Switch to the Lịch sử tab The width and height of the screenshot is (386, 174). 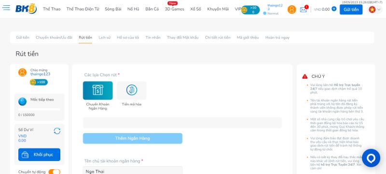coord(105,37)
